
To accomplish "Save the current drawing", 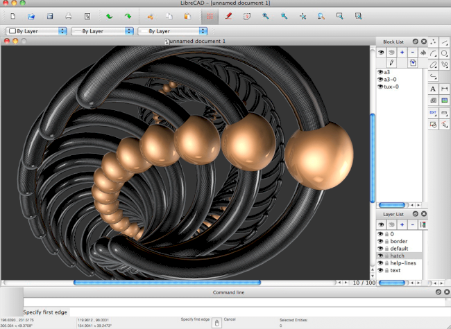I will click(x=50, y=16).
